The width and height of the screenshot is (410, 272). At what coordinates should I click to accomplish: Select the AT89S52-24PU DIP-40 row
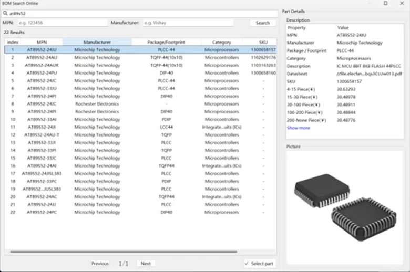coord(97,73)
